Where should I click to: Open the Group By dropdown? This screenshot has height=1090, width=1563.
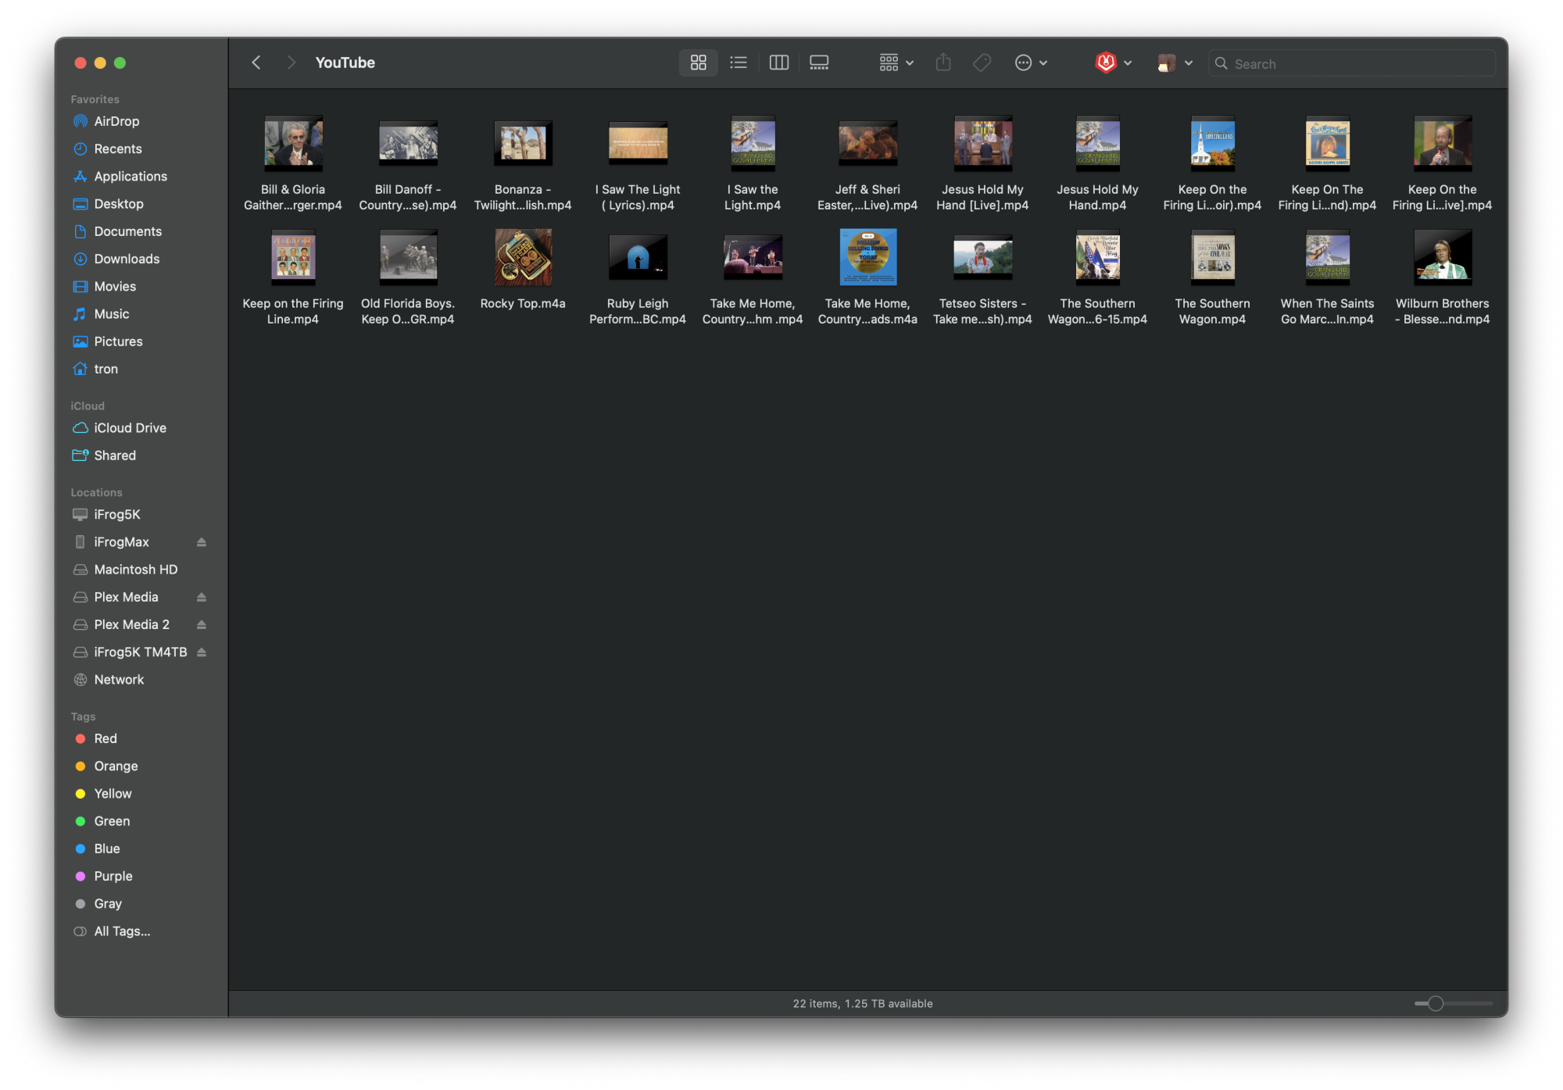pyautogui.click(x=896, y=63)
